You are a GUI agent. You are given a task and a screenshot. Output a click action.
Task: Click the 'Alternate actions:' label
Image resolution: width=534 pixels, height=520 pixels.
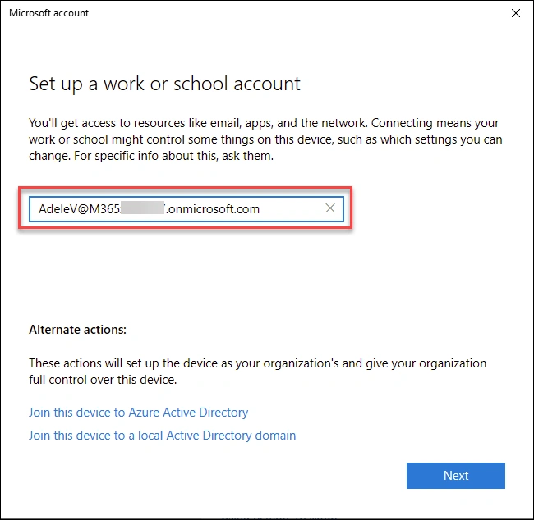pos(78,329)
